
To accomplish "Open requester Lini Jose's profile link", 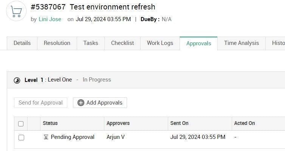I will [x=50, y=19].
